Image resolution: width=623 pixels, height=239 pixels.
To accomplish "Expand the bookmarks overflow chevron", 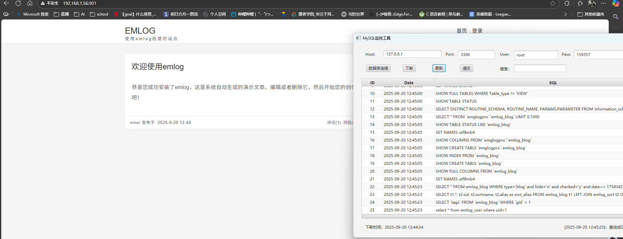I will click(565, 14).
